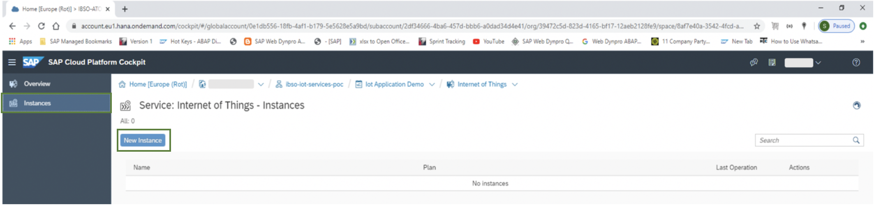874x205 pixels.
Task: Click the Last Operation column header
Action: (736, 167)
